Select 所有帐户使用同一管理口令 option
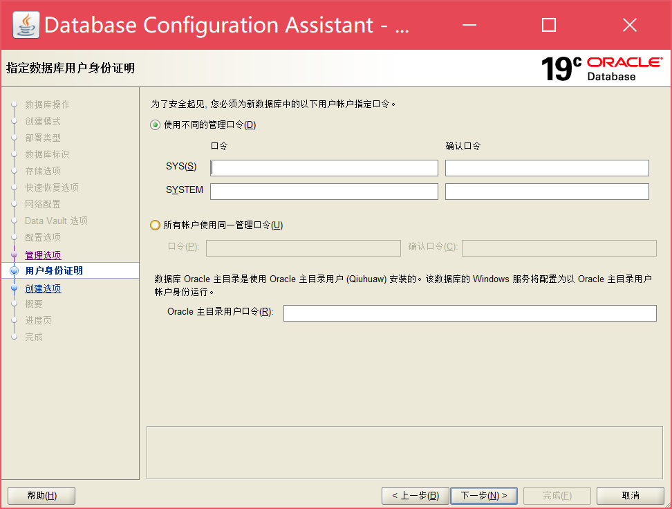This screenshot has height=509, width=672. tap(156, 224)
